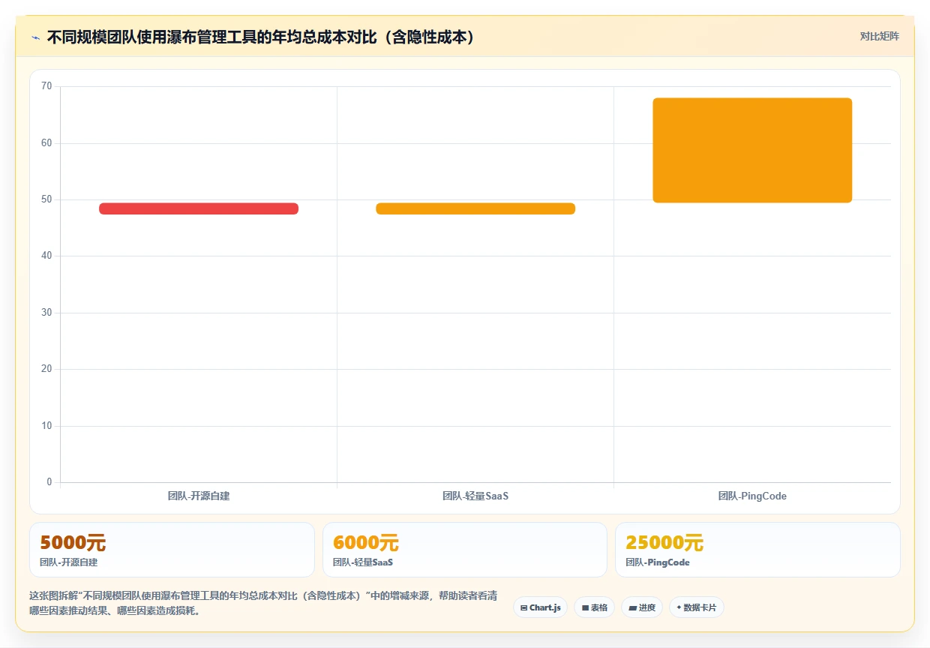
Task: Select the 数据卡片 tag chip
Action: click(696, 607)
